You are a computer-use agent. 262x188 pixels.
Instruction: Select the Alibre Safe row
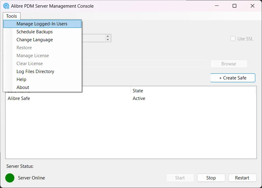(x=131, y=98)
